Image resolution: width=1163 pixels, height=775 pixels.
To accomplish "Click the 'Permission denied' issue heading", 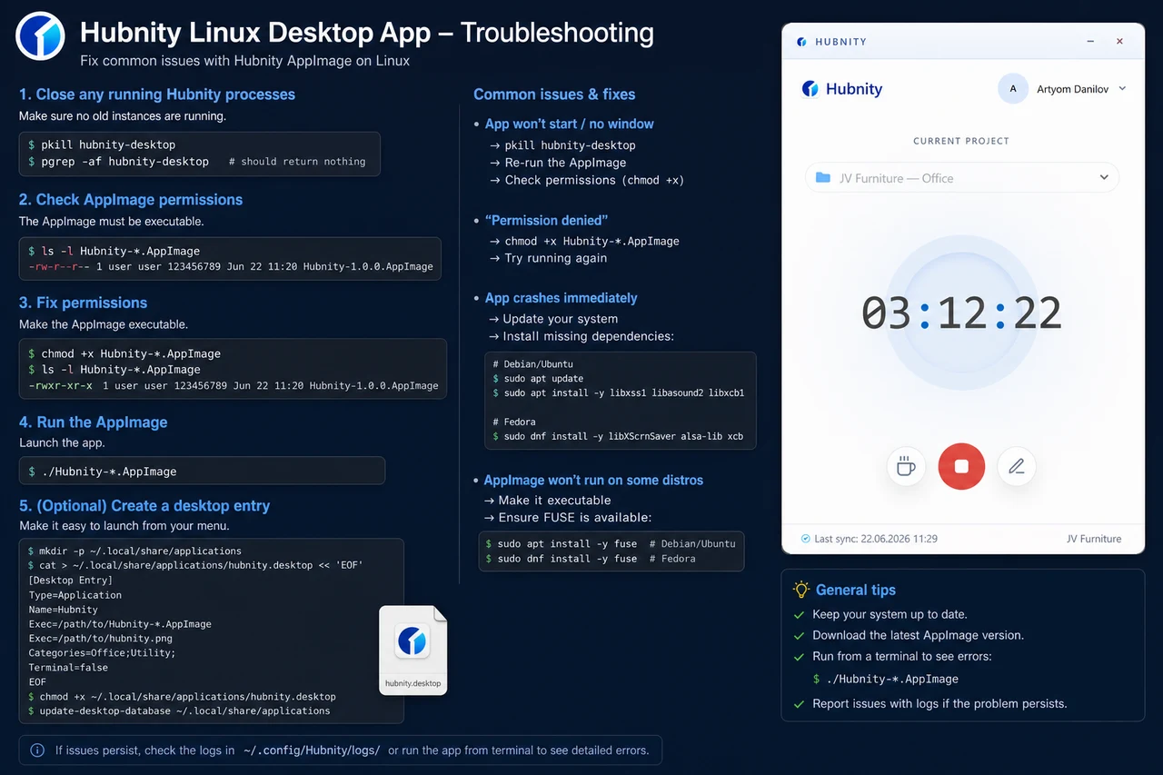I will 546,220.
